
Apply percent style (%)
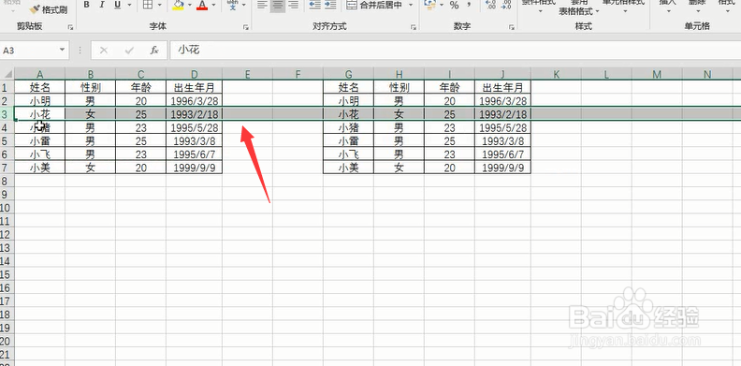pyautogui.click(x=454, y=6)
